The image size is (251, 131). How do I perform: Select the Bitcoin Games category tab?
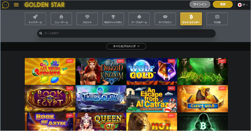[x=191, y=19]
